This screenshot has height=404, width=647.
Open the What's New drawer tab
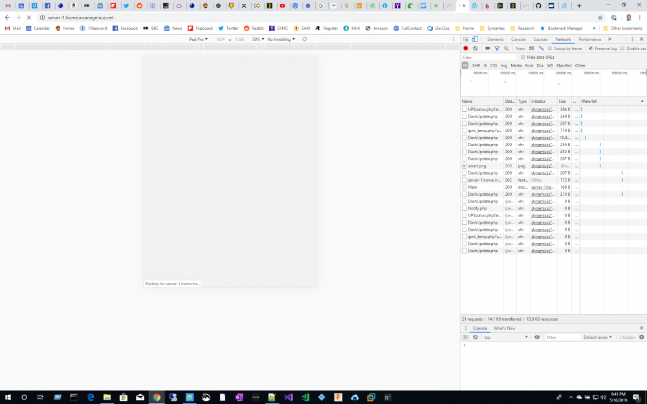point(504,328)
